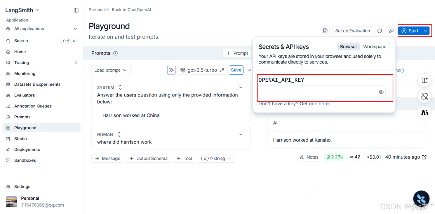Screen dimensions: 435x214
Task: Add a new Prompt with the + Prompt button
Action: (237, 53)
